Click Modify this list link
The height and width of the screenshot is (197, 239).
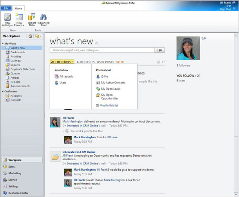[109, 105]
